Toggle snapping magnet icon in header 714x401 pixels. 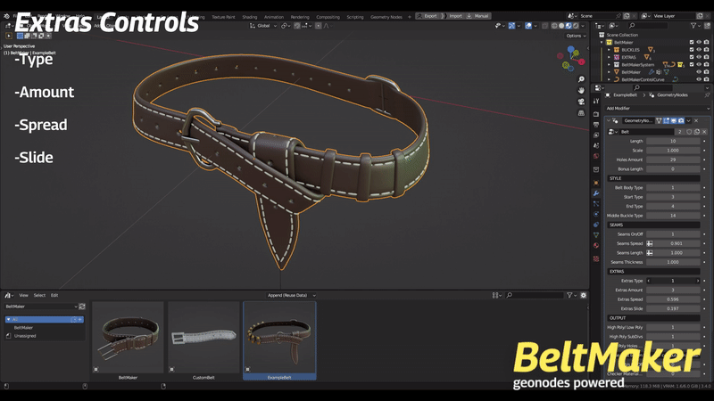click(297, 26)
